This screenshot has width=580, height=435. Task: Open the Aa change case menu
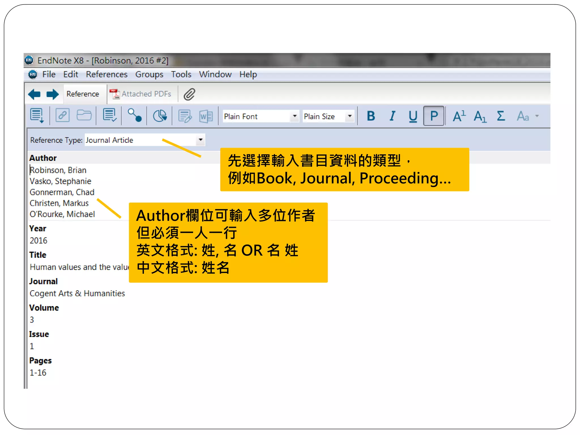point(528,116)
